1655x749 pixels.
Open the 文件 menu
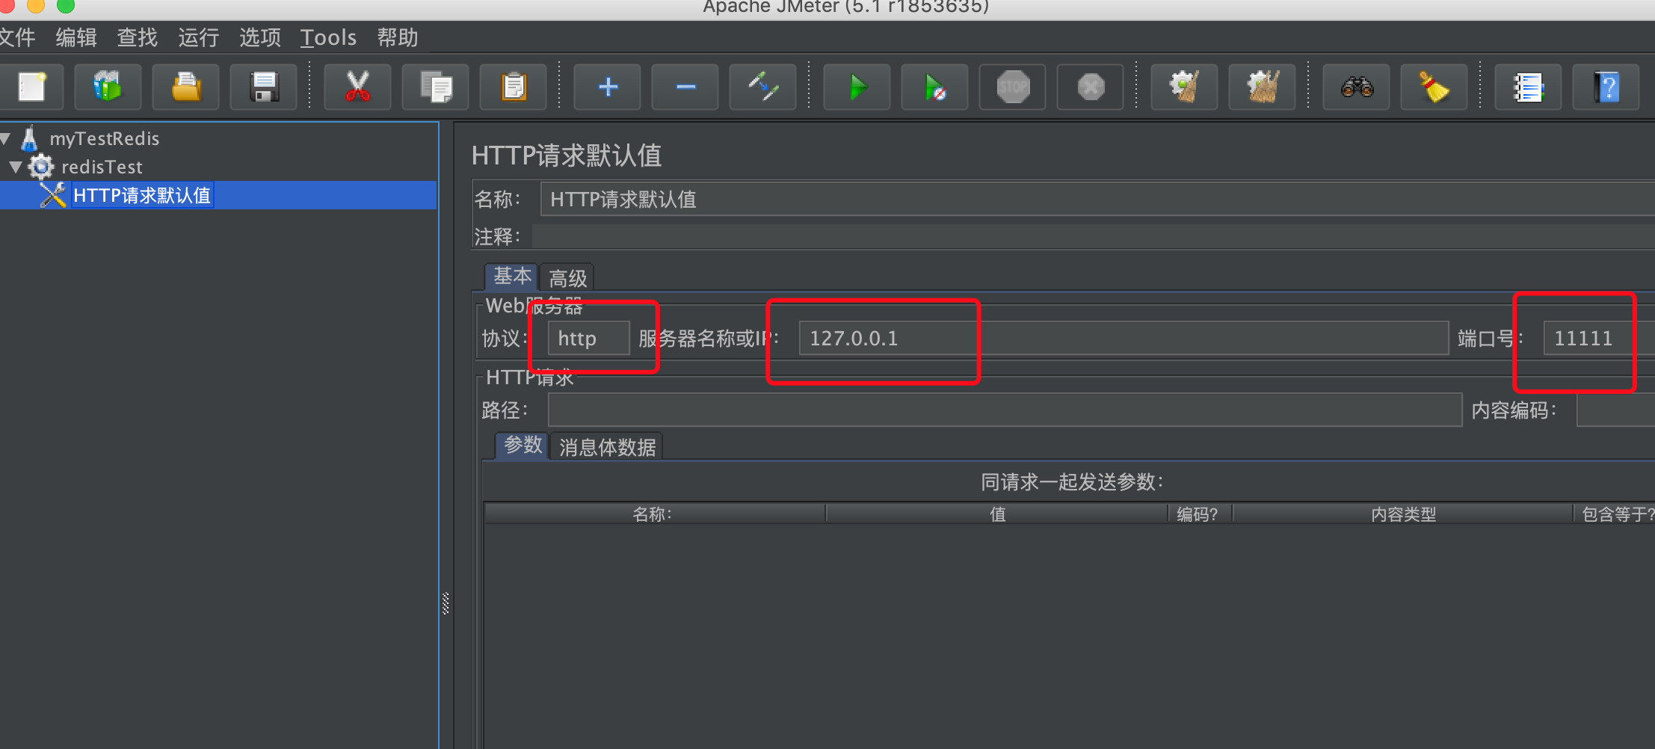(17, 37)
